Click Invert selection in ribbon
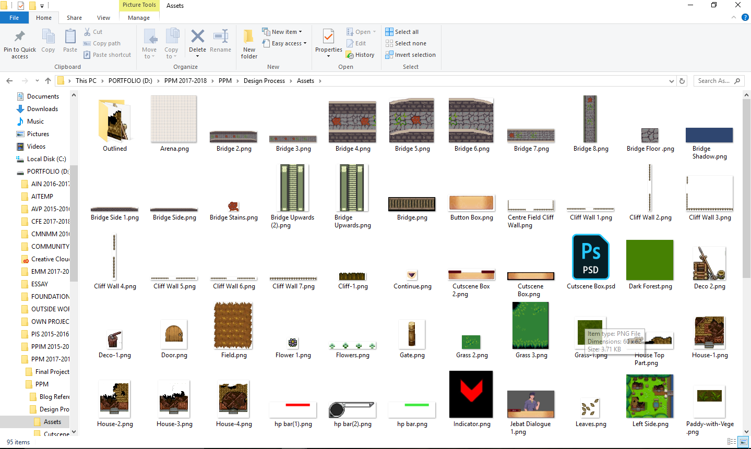751x449 pixels. click(x=411, y=55)
